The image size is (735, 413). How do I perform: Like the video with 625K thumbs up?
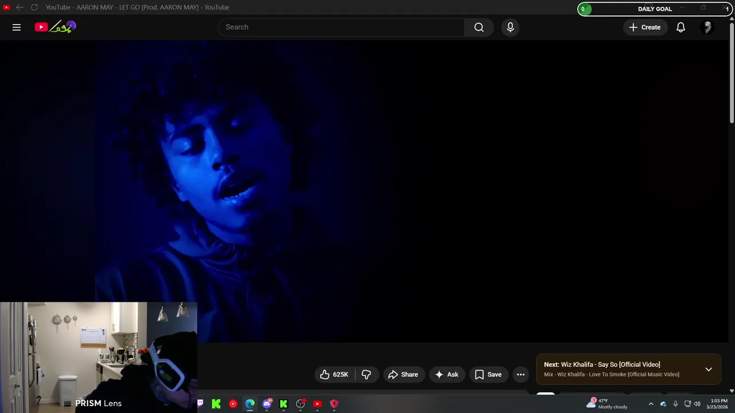pyautogui.click(x=334, y=375)
